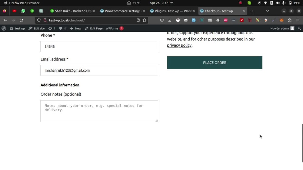Focus the Email address field

[x=99, y=70]
